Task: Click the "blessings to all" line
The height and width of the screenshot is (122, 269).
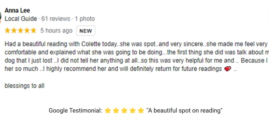Action: click(25, 86)
